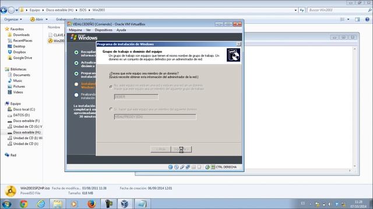This screenshot has height=209, width=373.
Task: Click the VirtualBox network adapter status icon
Action: (188, 167)
